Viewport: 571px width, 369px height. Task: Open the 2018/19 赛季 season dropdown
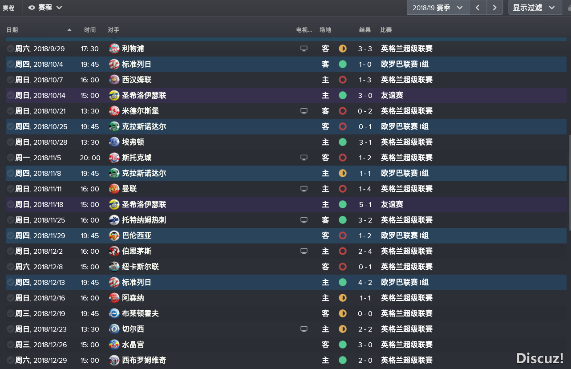coord(438,8)
